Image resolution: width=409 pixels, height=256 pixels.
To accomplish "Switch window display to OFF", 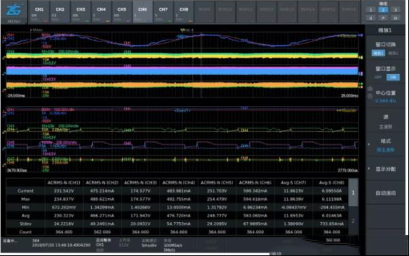I will (x=378, y=78).
